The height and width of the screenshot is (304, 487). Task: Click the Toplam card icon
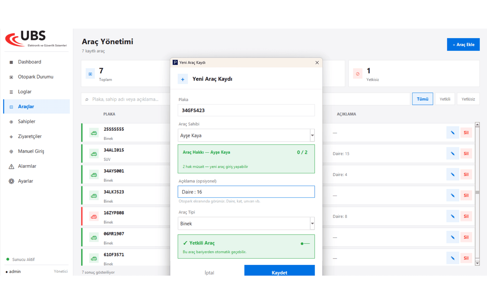[x=90, y=74]
